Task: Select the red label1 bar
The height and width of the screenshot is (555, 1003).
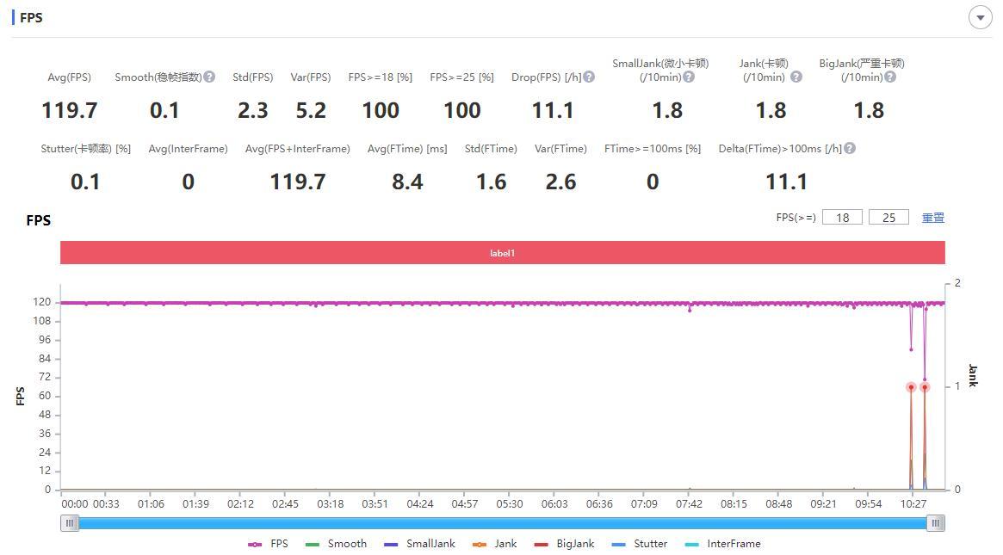Action: 502,253
